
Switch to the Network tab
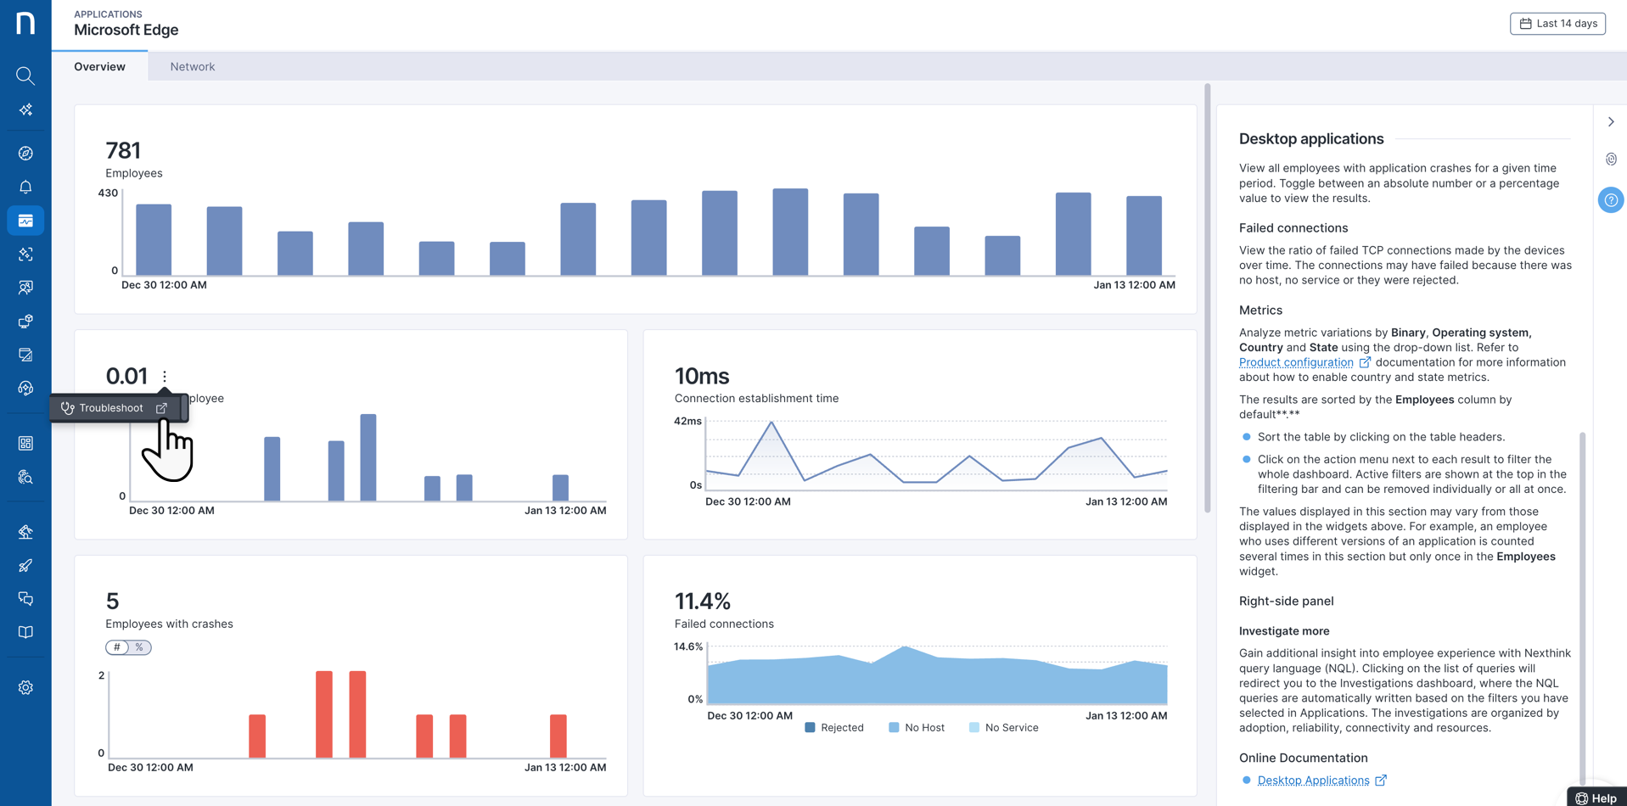192,67
